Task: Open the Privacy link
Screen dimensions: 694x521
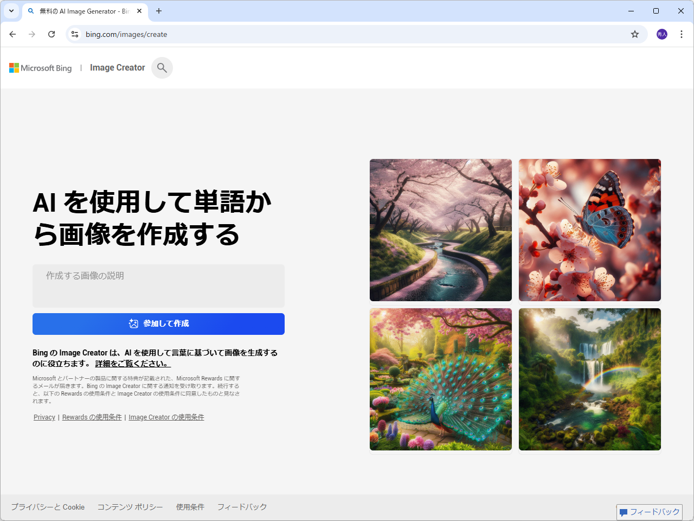Action: coord(44,417)
